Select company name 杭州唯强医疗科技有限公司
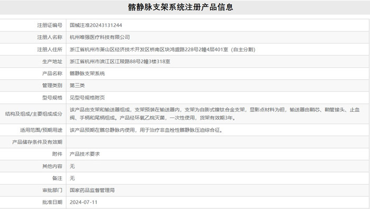This screenshot has height=209, width=370. [100, 37]
